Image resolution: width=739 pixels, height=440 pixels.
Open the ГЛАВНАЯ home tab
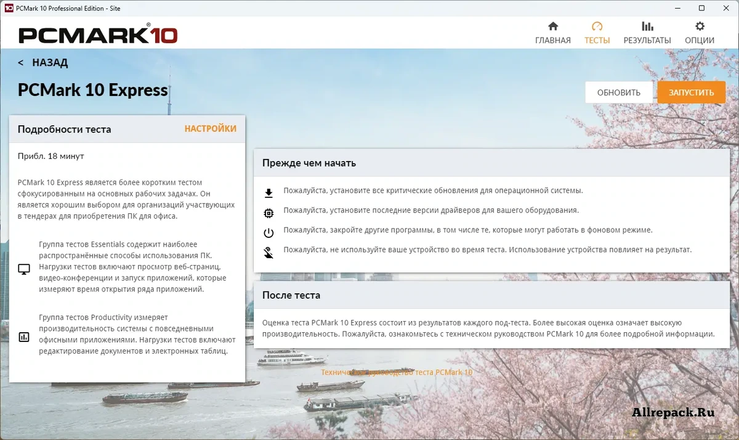[553, 33]
